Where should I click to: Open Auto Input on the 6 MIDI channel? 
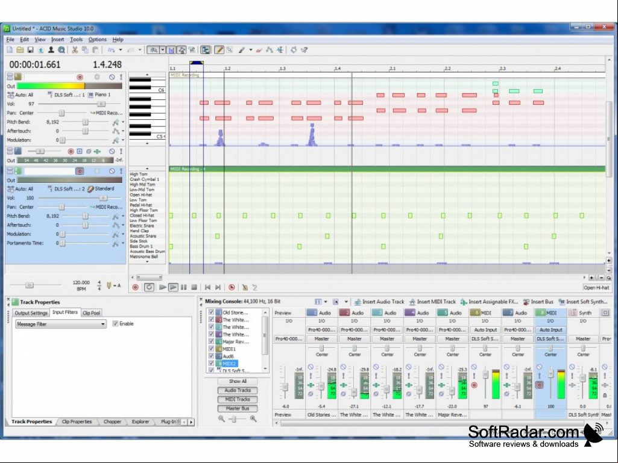(485, 330)
